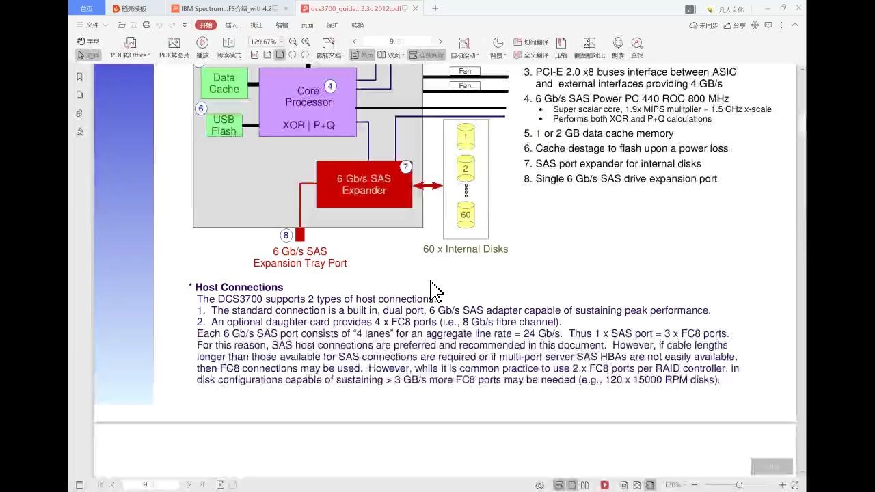Enter reading mode (阅读模式)
The width and height of the screenshot is (875, 492).
[229, 49]
